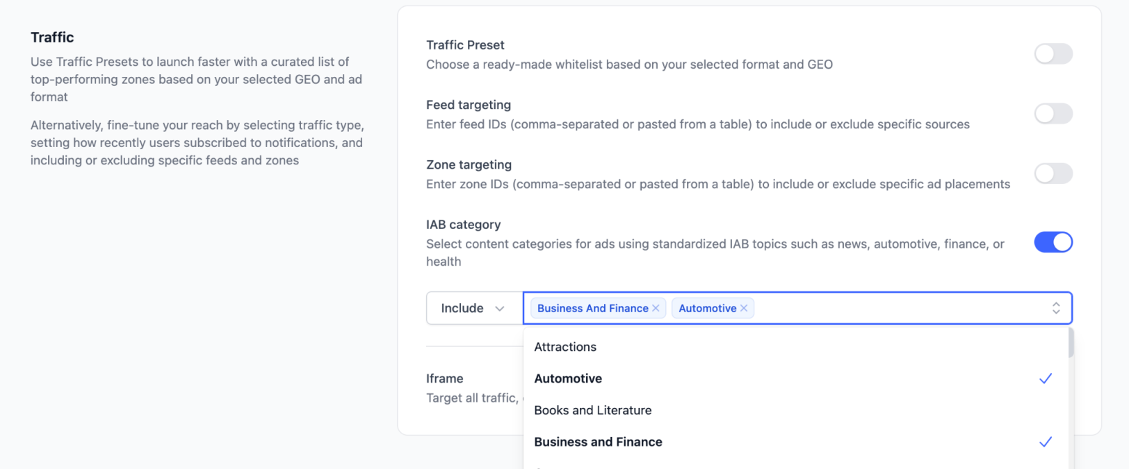Choose Books and Literature in the list
This screenshot has width=1129, height=469.
592,410
